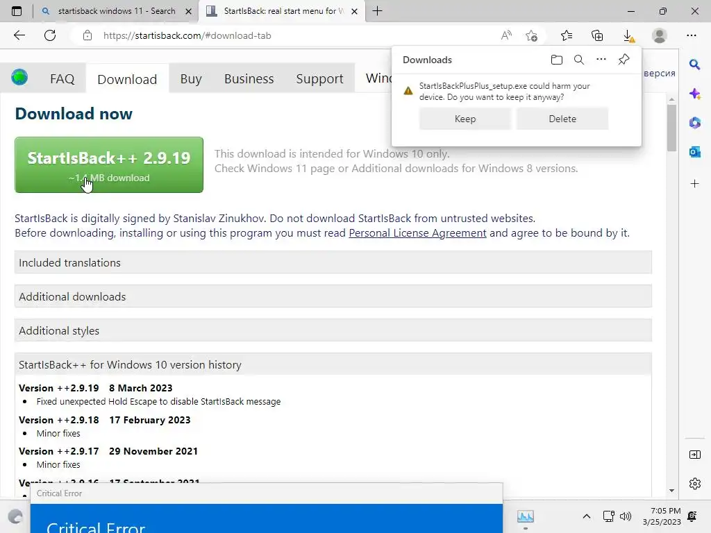Click Delete for the flagged download
The height and width of the screenshot is (533, 711).
562,119
